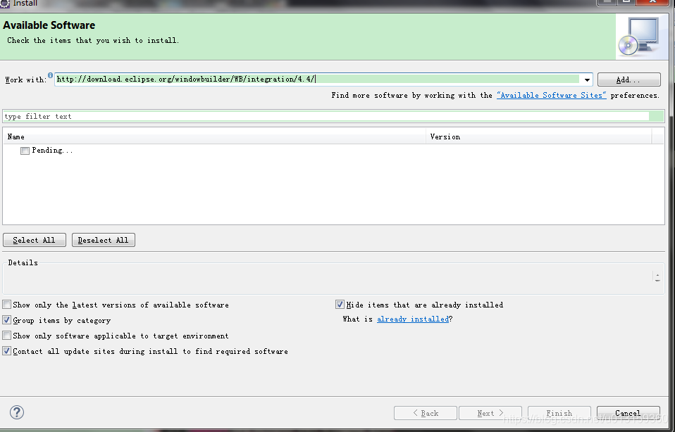The width and height of the screenshot is (675, 432).
Task: Enable Show only latest versions checkbox
Action: pyautogui.click(x=7, y=305)
